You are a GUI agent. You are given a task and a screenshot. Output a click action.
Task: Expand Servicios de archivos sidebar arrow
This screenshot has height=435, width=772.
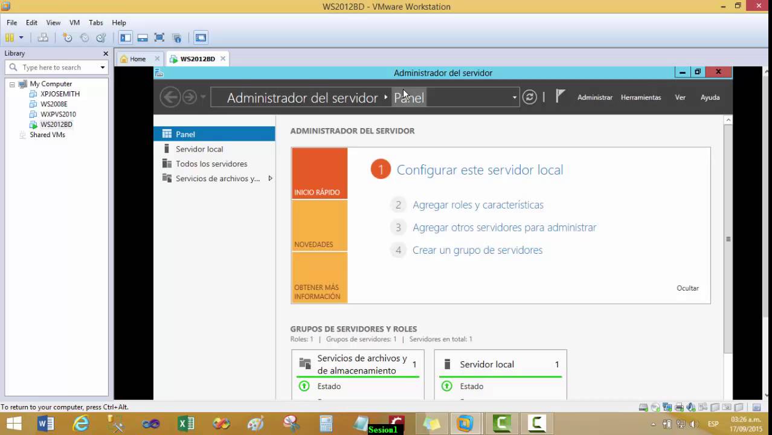270,178
